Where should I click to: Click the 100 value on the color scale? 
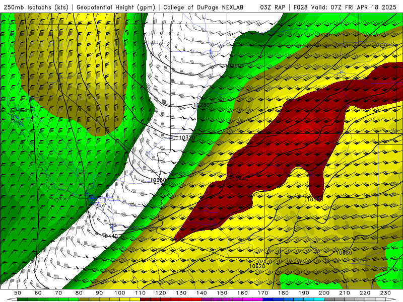pos(120,293)
